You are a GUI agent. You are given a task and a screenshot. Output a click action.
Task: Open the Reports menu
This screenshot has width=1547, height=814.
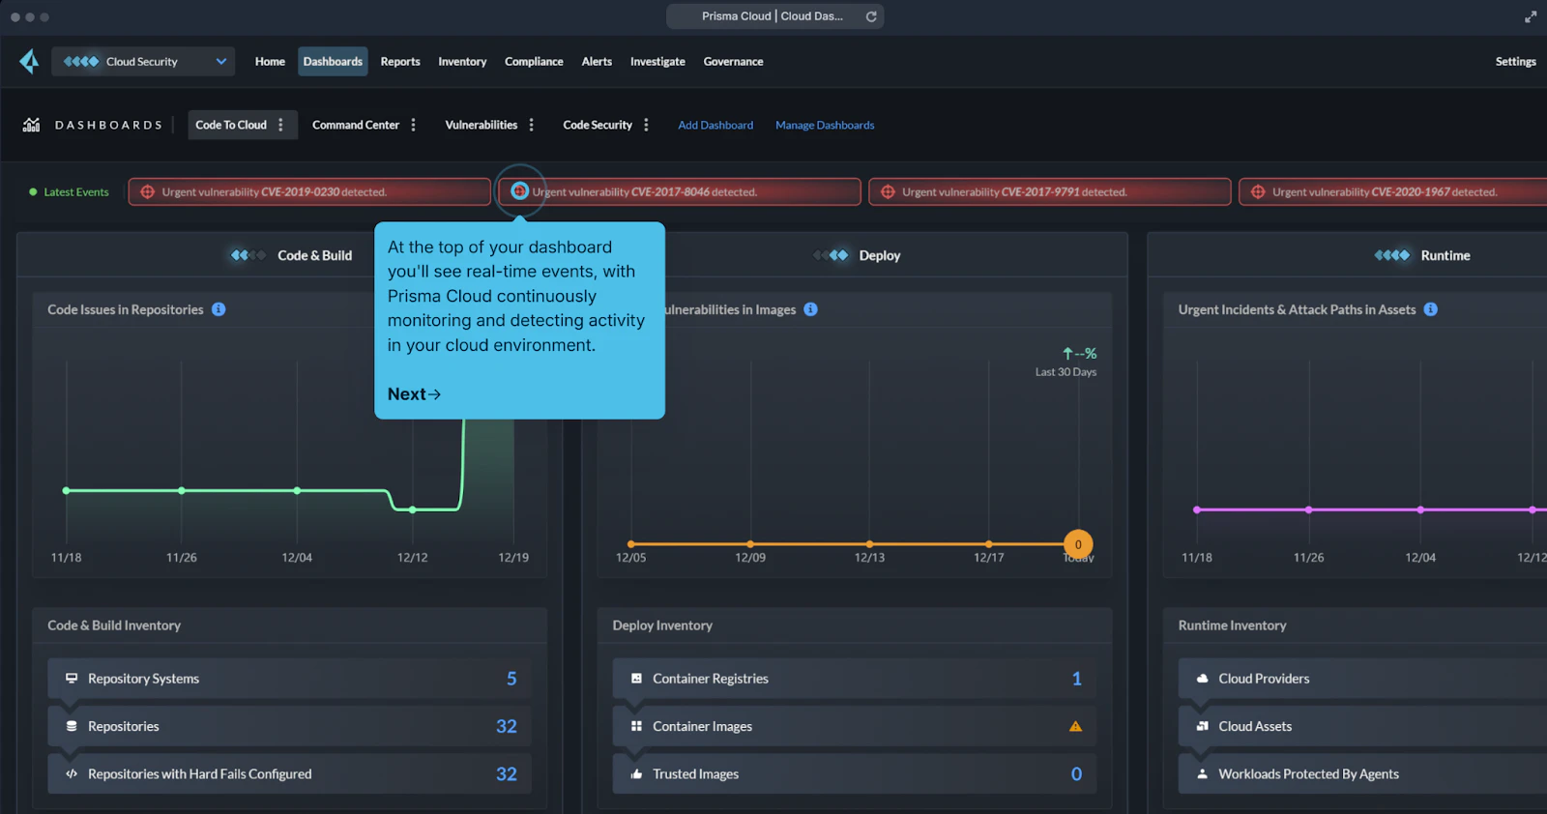400,61
